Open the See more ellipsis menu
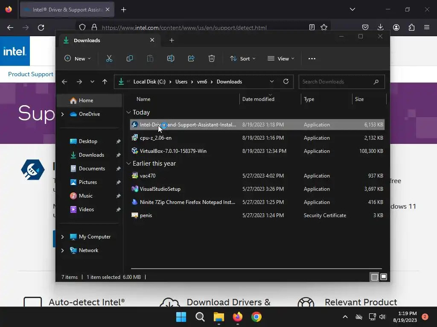This screenshot has width=437, height=327. [312, 58]
